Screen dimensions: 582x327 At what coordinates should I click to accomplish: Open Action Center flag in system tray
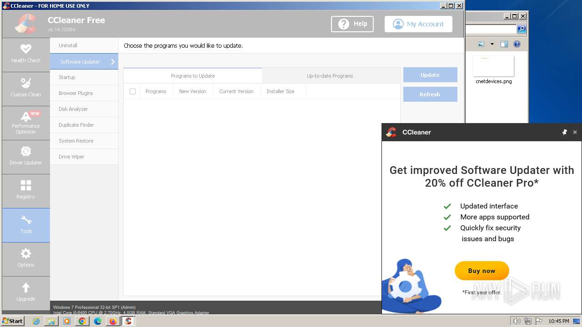tap(539, 321)
